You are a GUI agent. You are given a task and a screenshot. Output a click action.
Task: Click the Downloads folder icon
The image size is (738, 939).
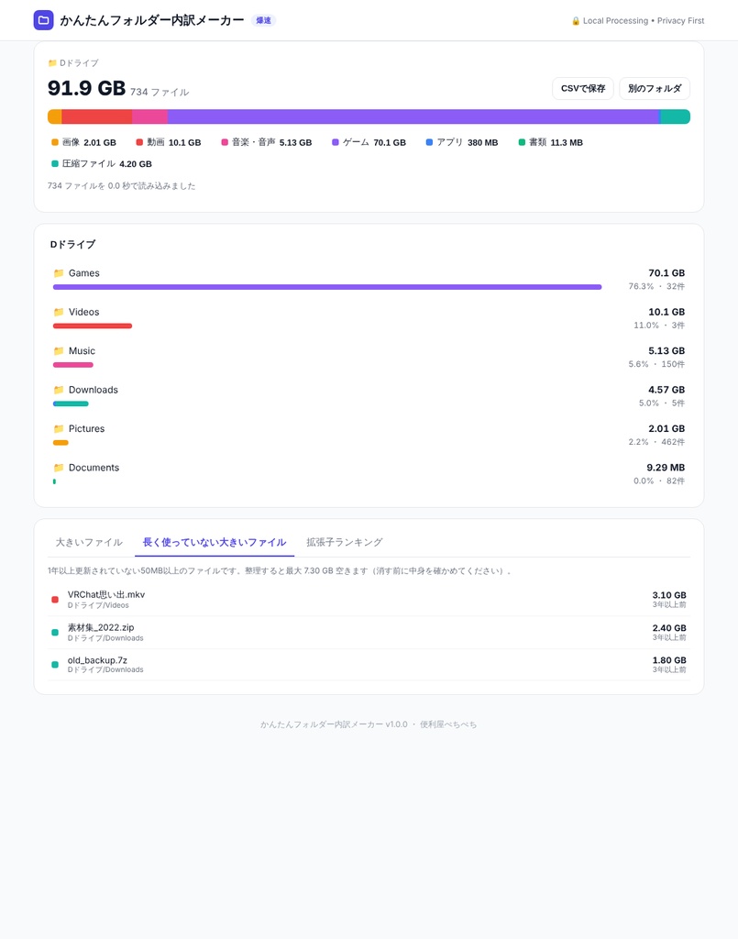[59, 390]
